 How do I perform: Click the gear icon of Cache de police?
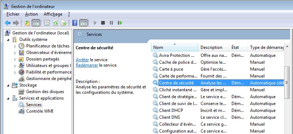coord(155,62)
